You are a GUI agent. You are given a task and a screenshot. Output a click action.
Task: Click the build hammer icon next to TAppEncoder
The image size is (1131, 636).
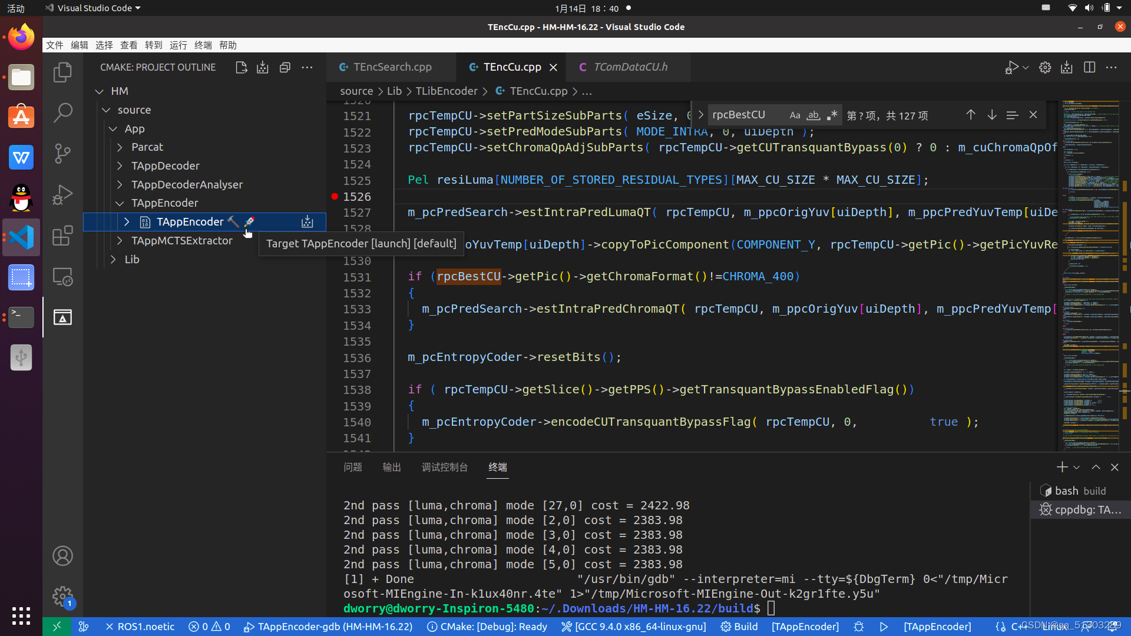tap(233, 221)
